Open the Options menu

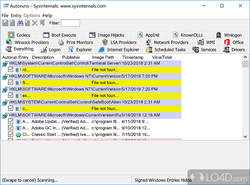tap(31, 15)
